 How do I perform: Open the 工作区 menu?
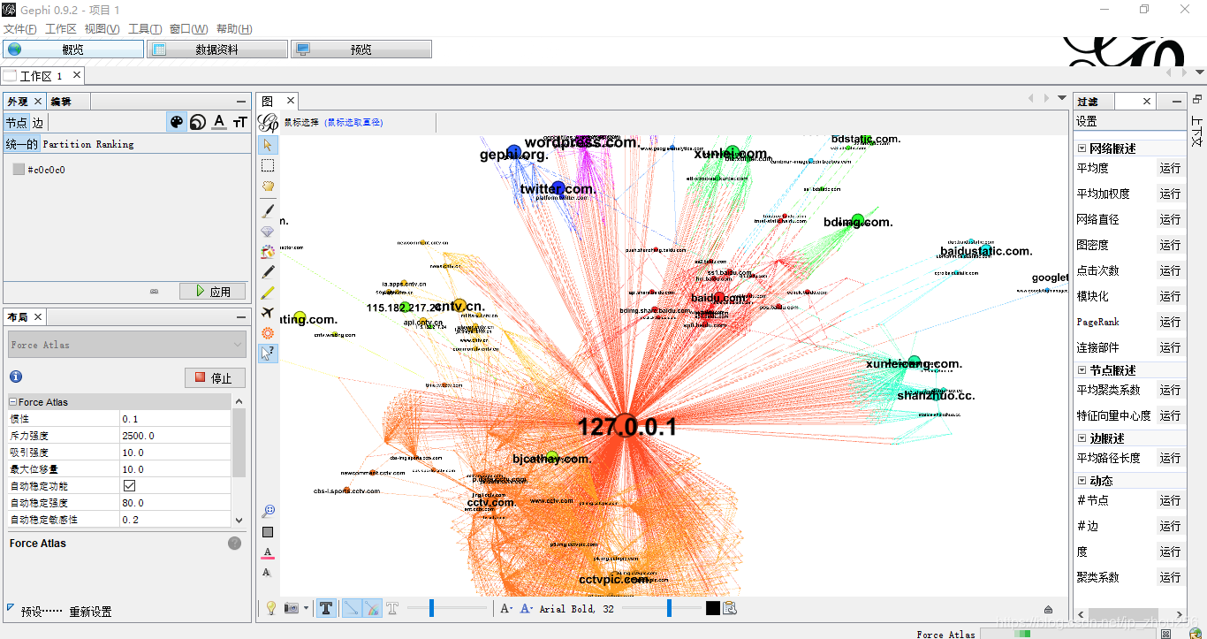coord(61,29)
